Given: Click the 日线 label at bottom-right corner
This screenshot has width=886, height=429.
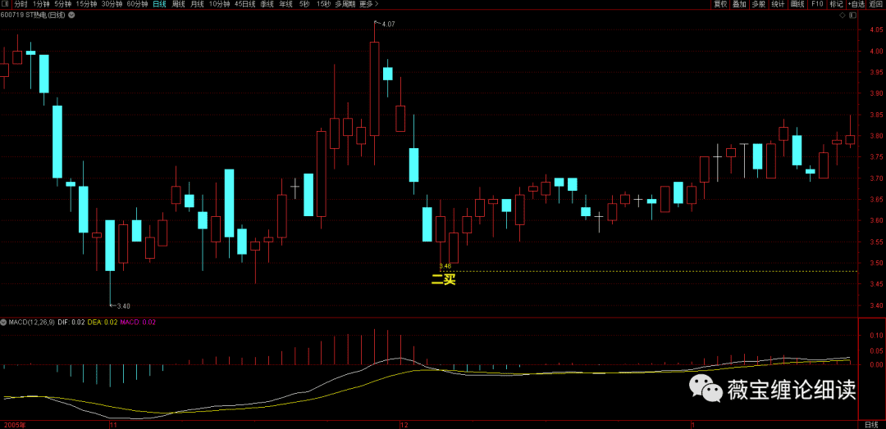Looking at the screenshot, I should 872,424.
